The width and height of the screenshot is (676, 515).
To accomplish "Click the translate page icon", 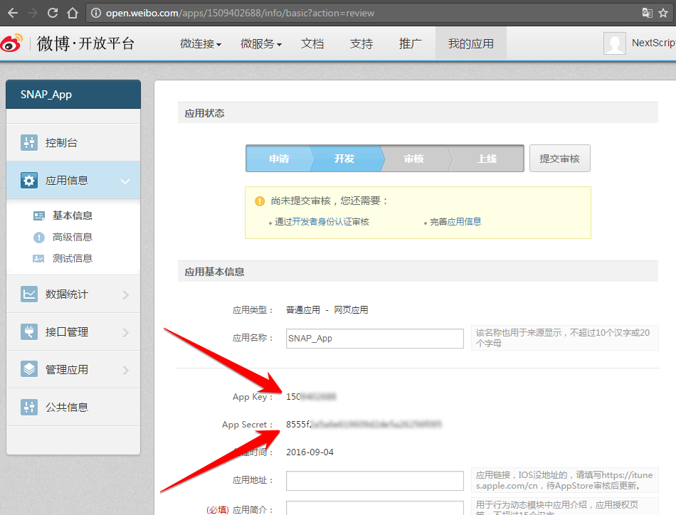I will click(647, 13).
